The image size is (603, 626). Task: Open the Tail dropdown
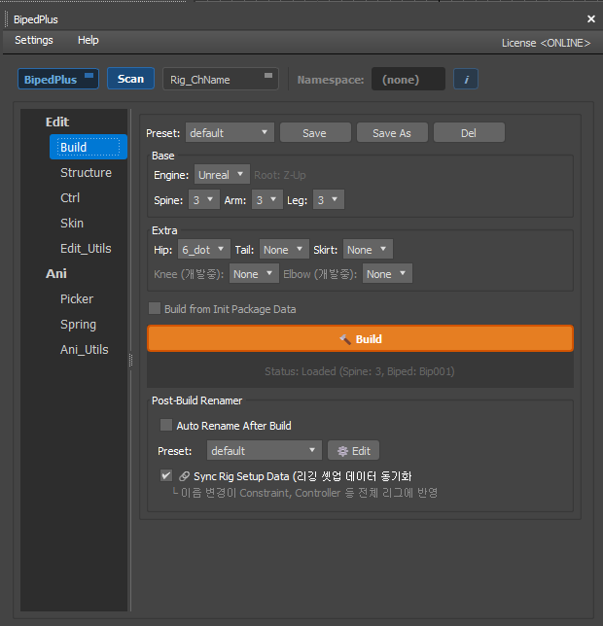[281, 250]
